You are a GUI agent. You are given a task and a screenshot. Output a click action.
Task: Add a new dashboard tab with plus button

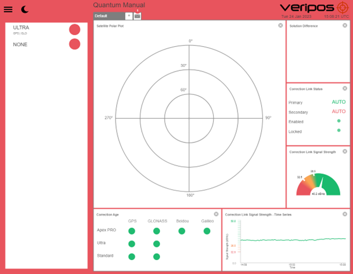tap(128, 16)
